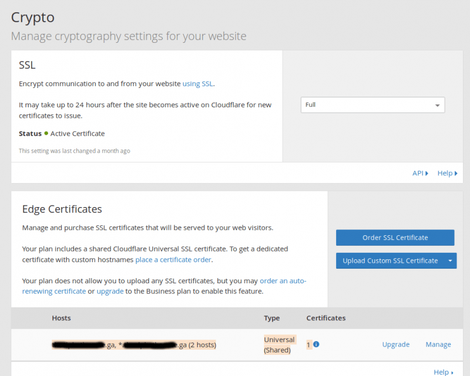Open the API link in SSL card

tap(420, 173)
